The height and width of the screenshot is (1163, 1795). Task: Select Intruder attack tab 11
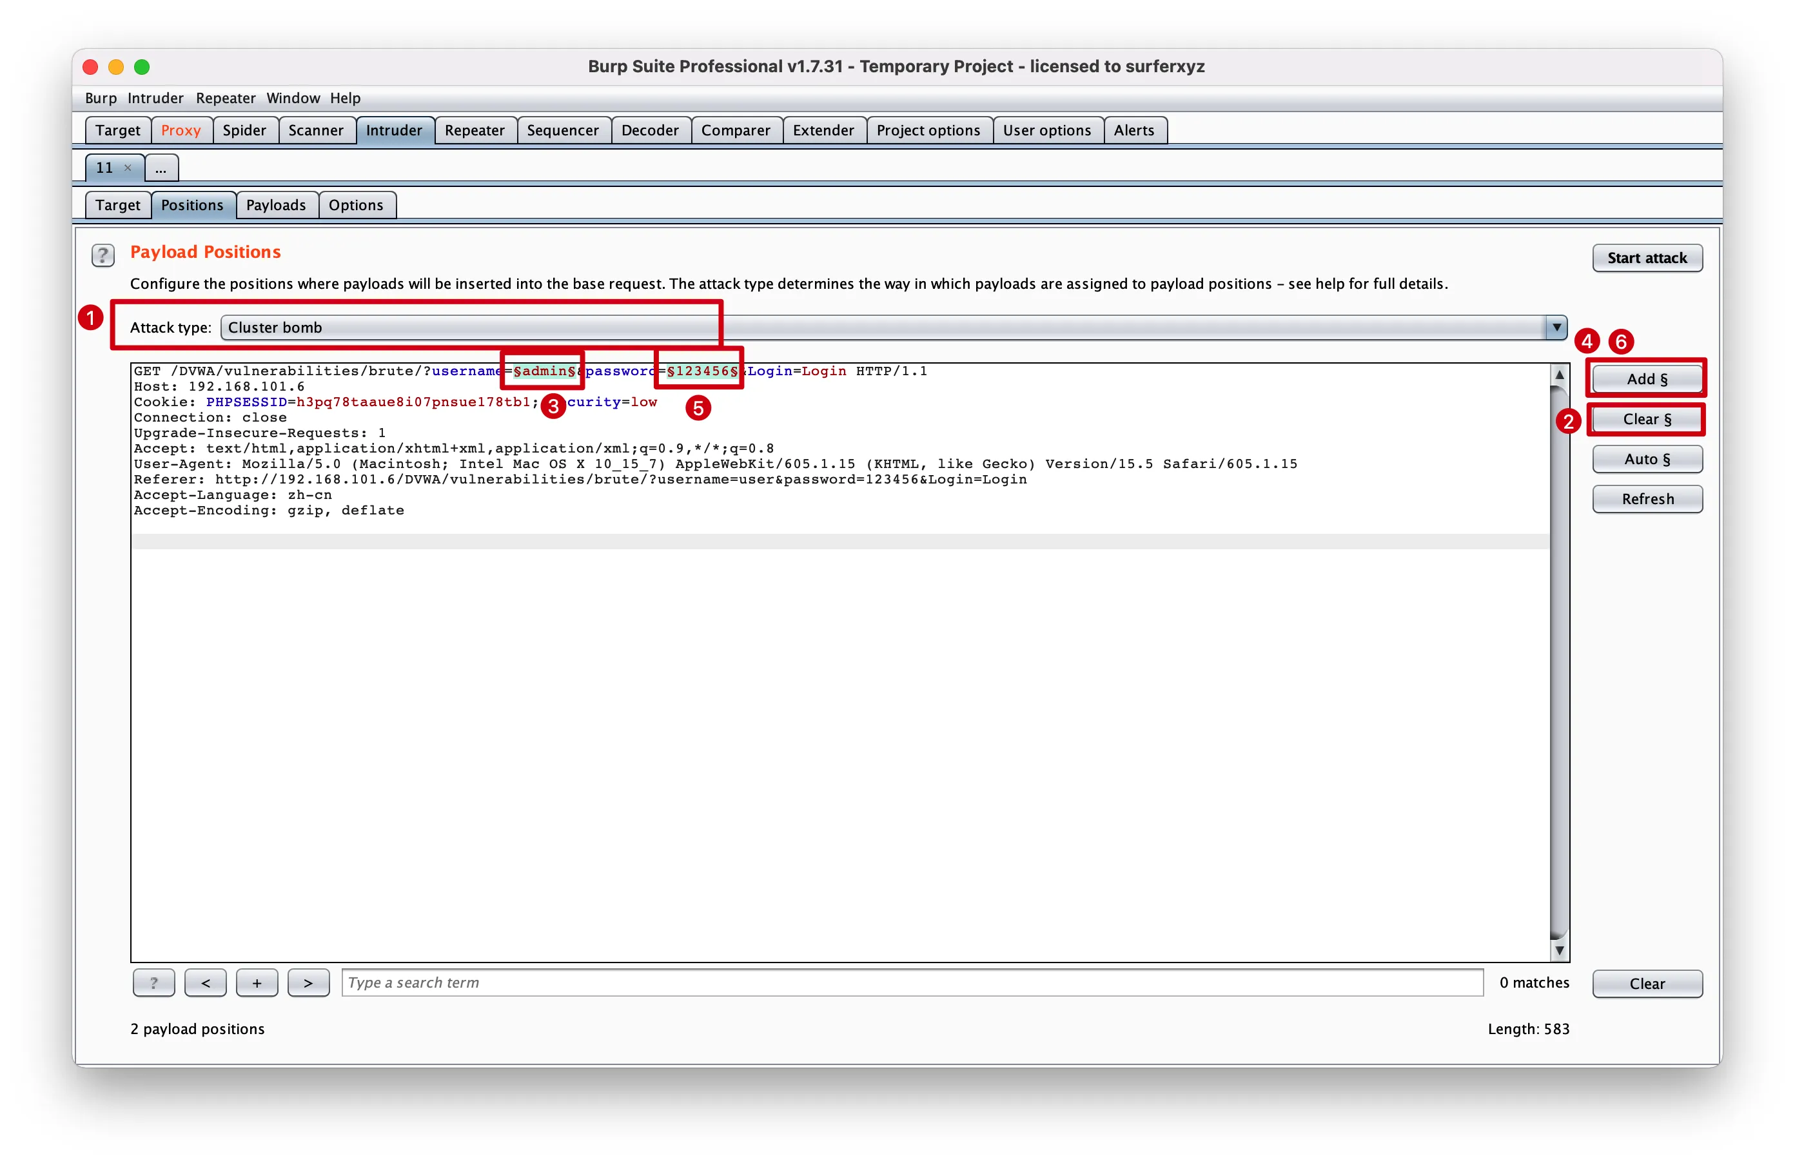click(x=105, y=168)
